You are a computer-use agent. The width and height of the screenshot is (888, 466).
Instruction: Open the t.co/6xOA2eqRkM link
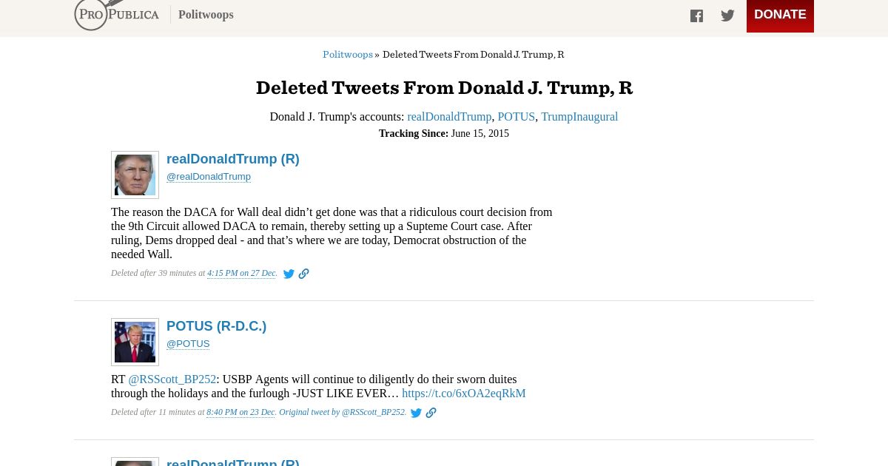pyautogui.click(x=464, y=394)
